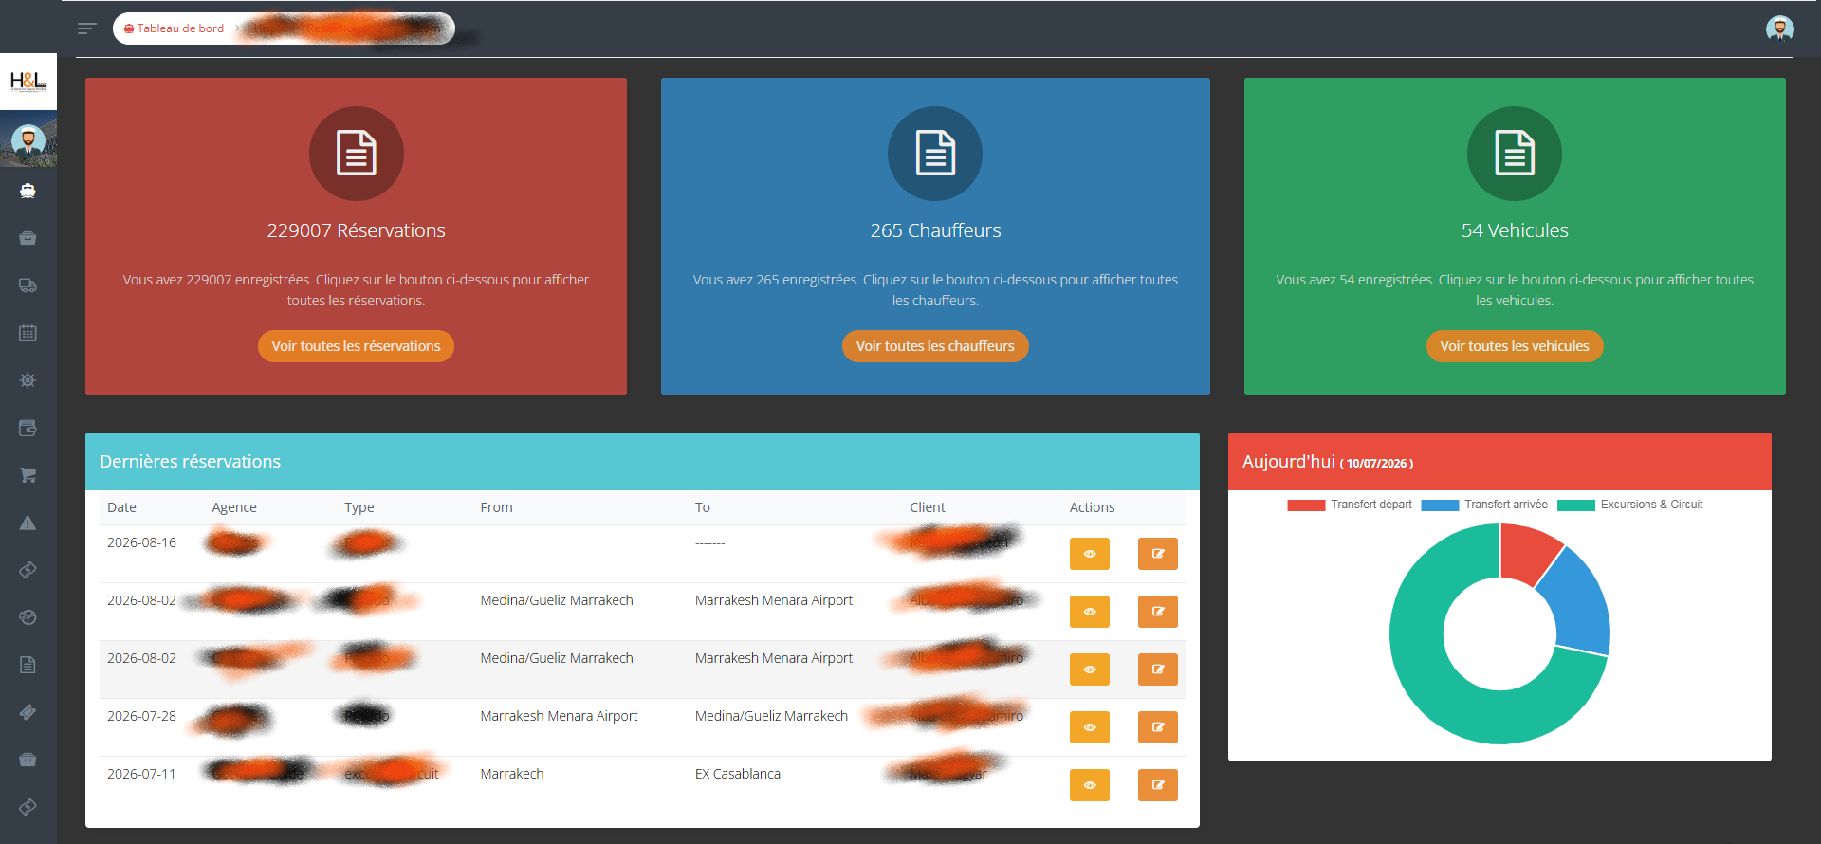The image size is (1821, 844).
Task: Click the H&L logo
Action: coord(28,82)
